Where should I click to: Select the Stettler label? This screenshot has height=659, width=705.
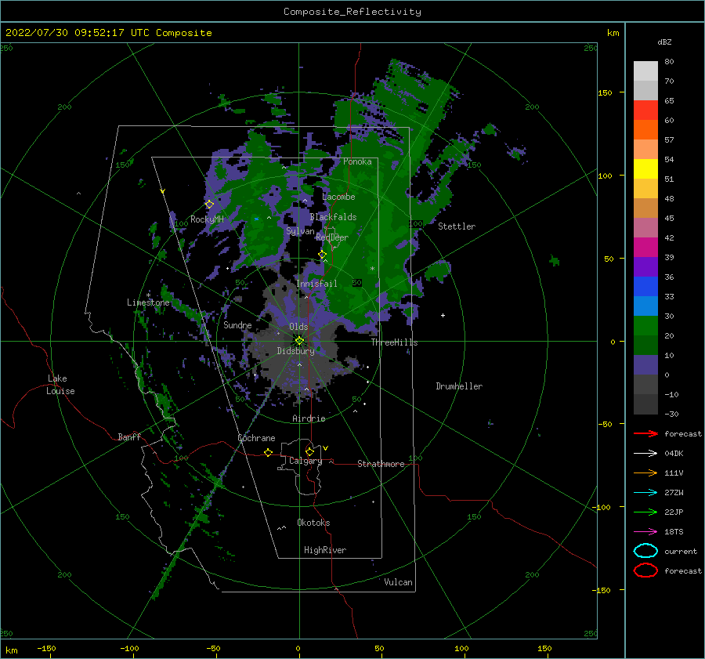pos(457,226)
